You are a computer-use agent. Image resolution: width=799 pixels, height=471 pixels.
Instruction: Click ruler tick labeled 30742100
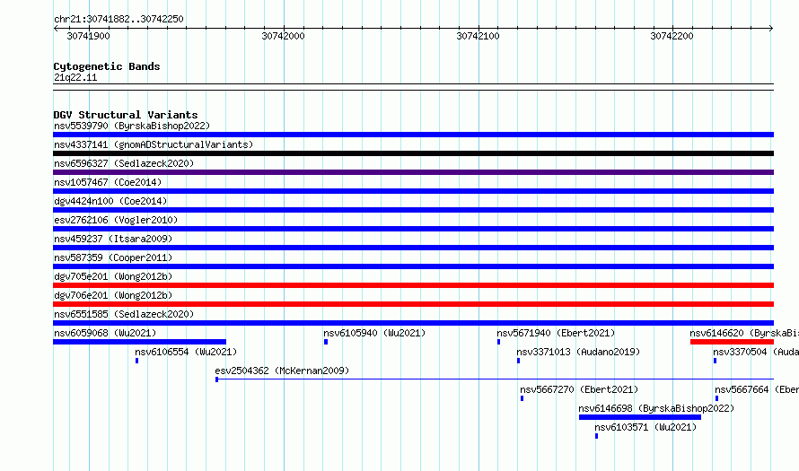coord(478,36)
